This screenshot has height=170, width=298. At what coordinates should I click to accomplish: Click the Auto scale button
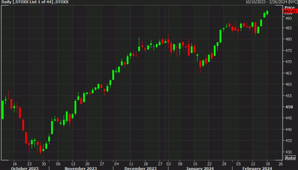(290, 158)
